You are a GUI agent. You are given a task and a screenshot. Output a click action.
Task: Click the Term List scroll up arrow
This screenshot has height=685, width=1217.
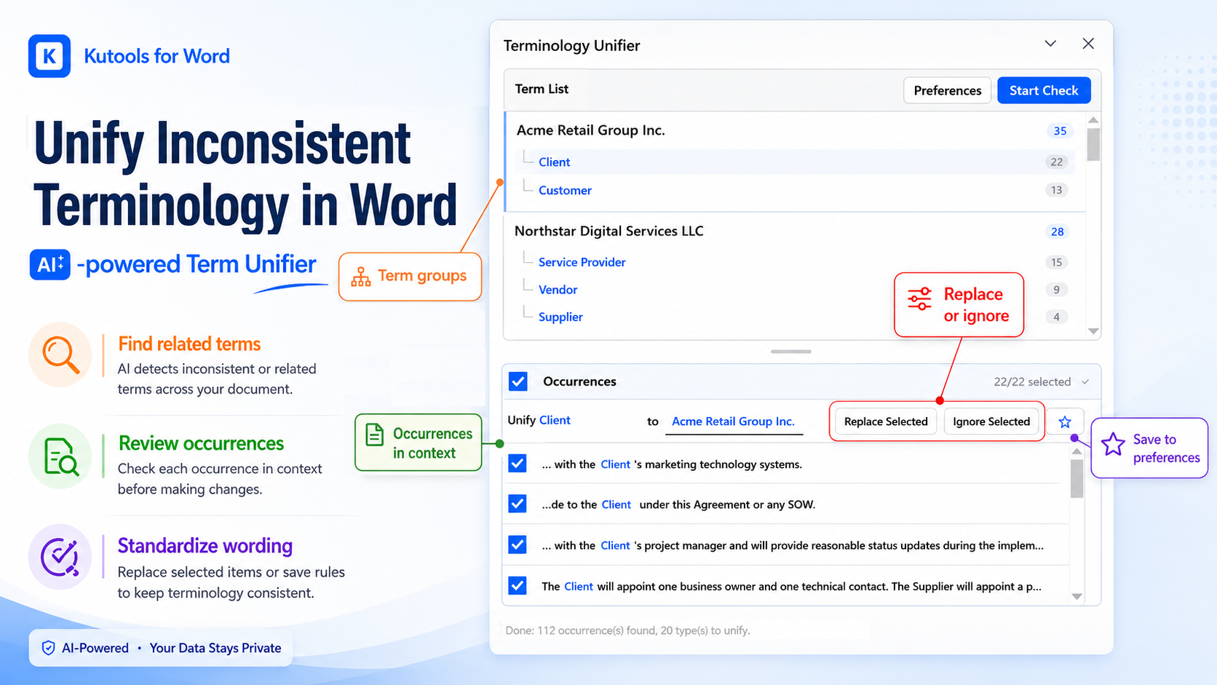point(1093,120)
